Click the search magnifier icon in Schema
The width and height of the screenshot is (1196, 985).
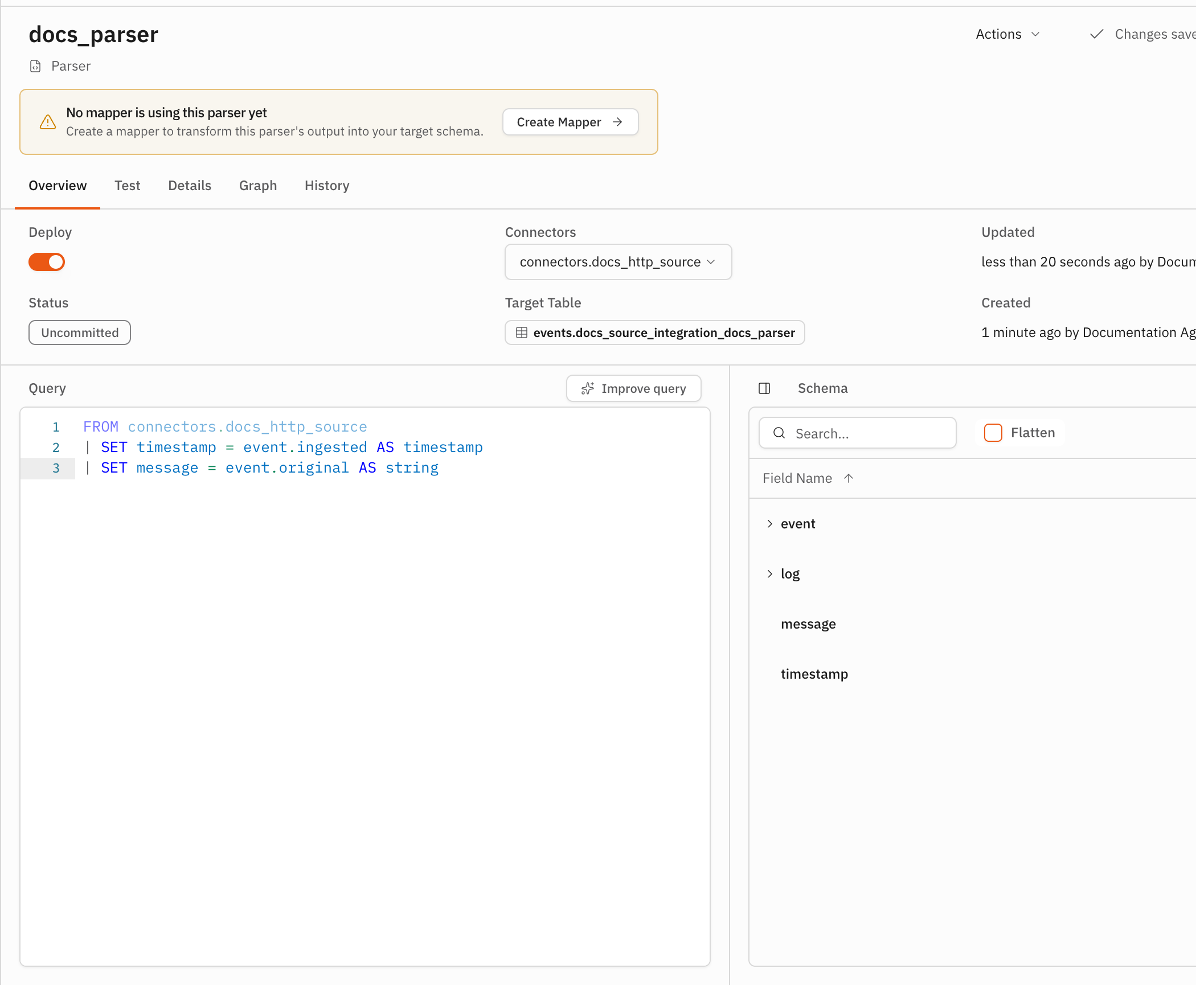[779, 433]
